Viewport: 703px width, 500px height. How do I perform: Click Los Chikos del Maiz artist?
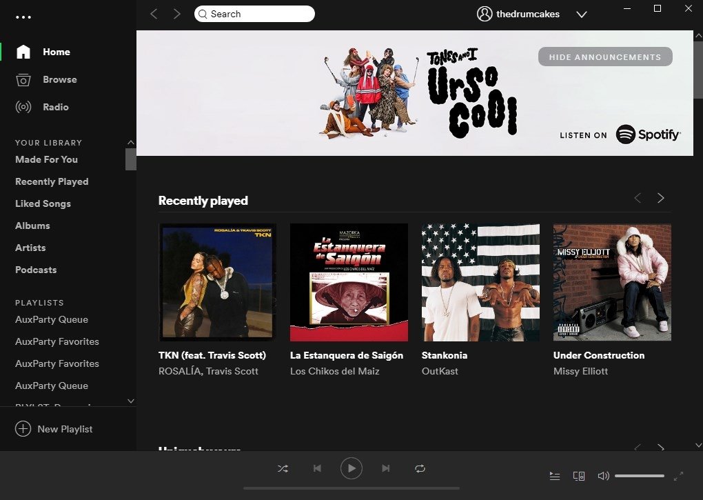335,371
